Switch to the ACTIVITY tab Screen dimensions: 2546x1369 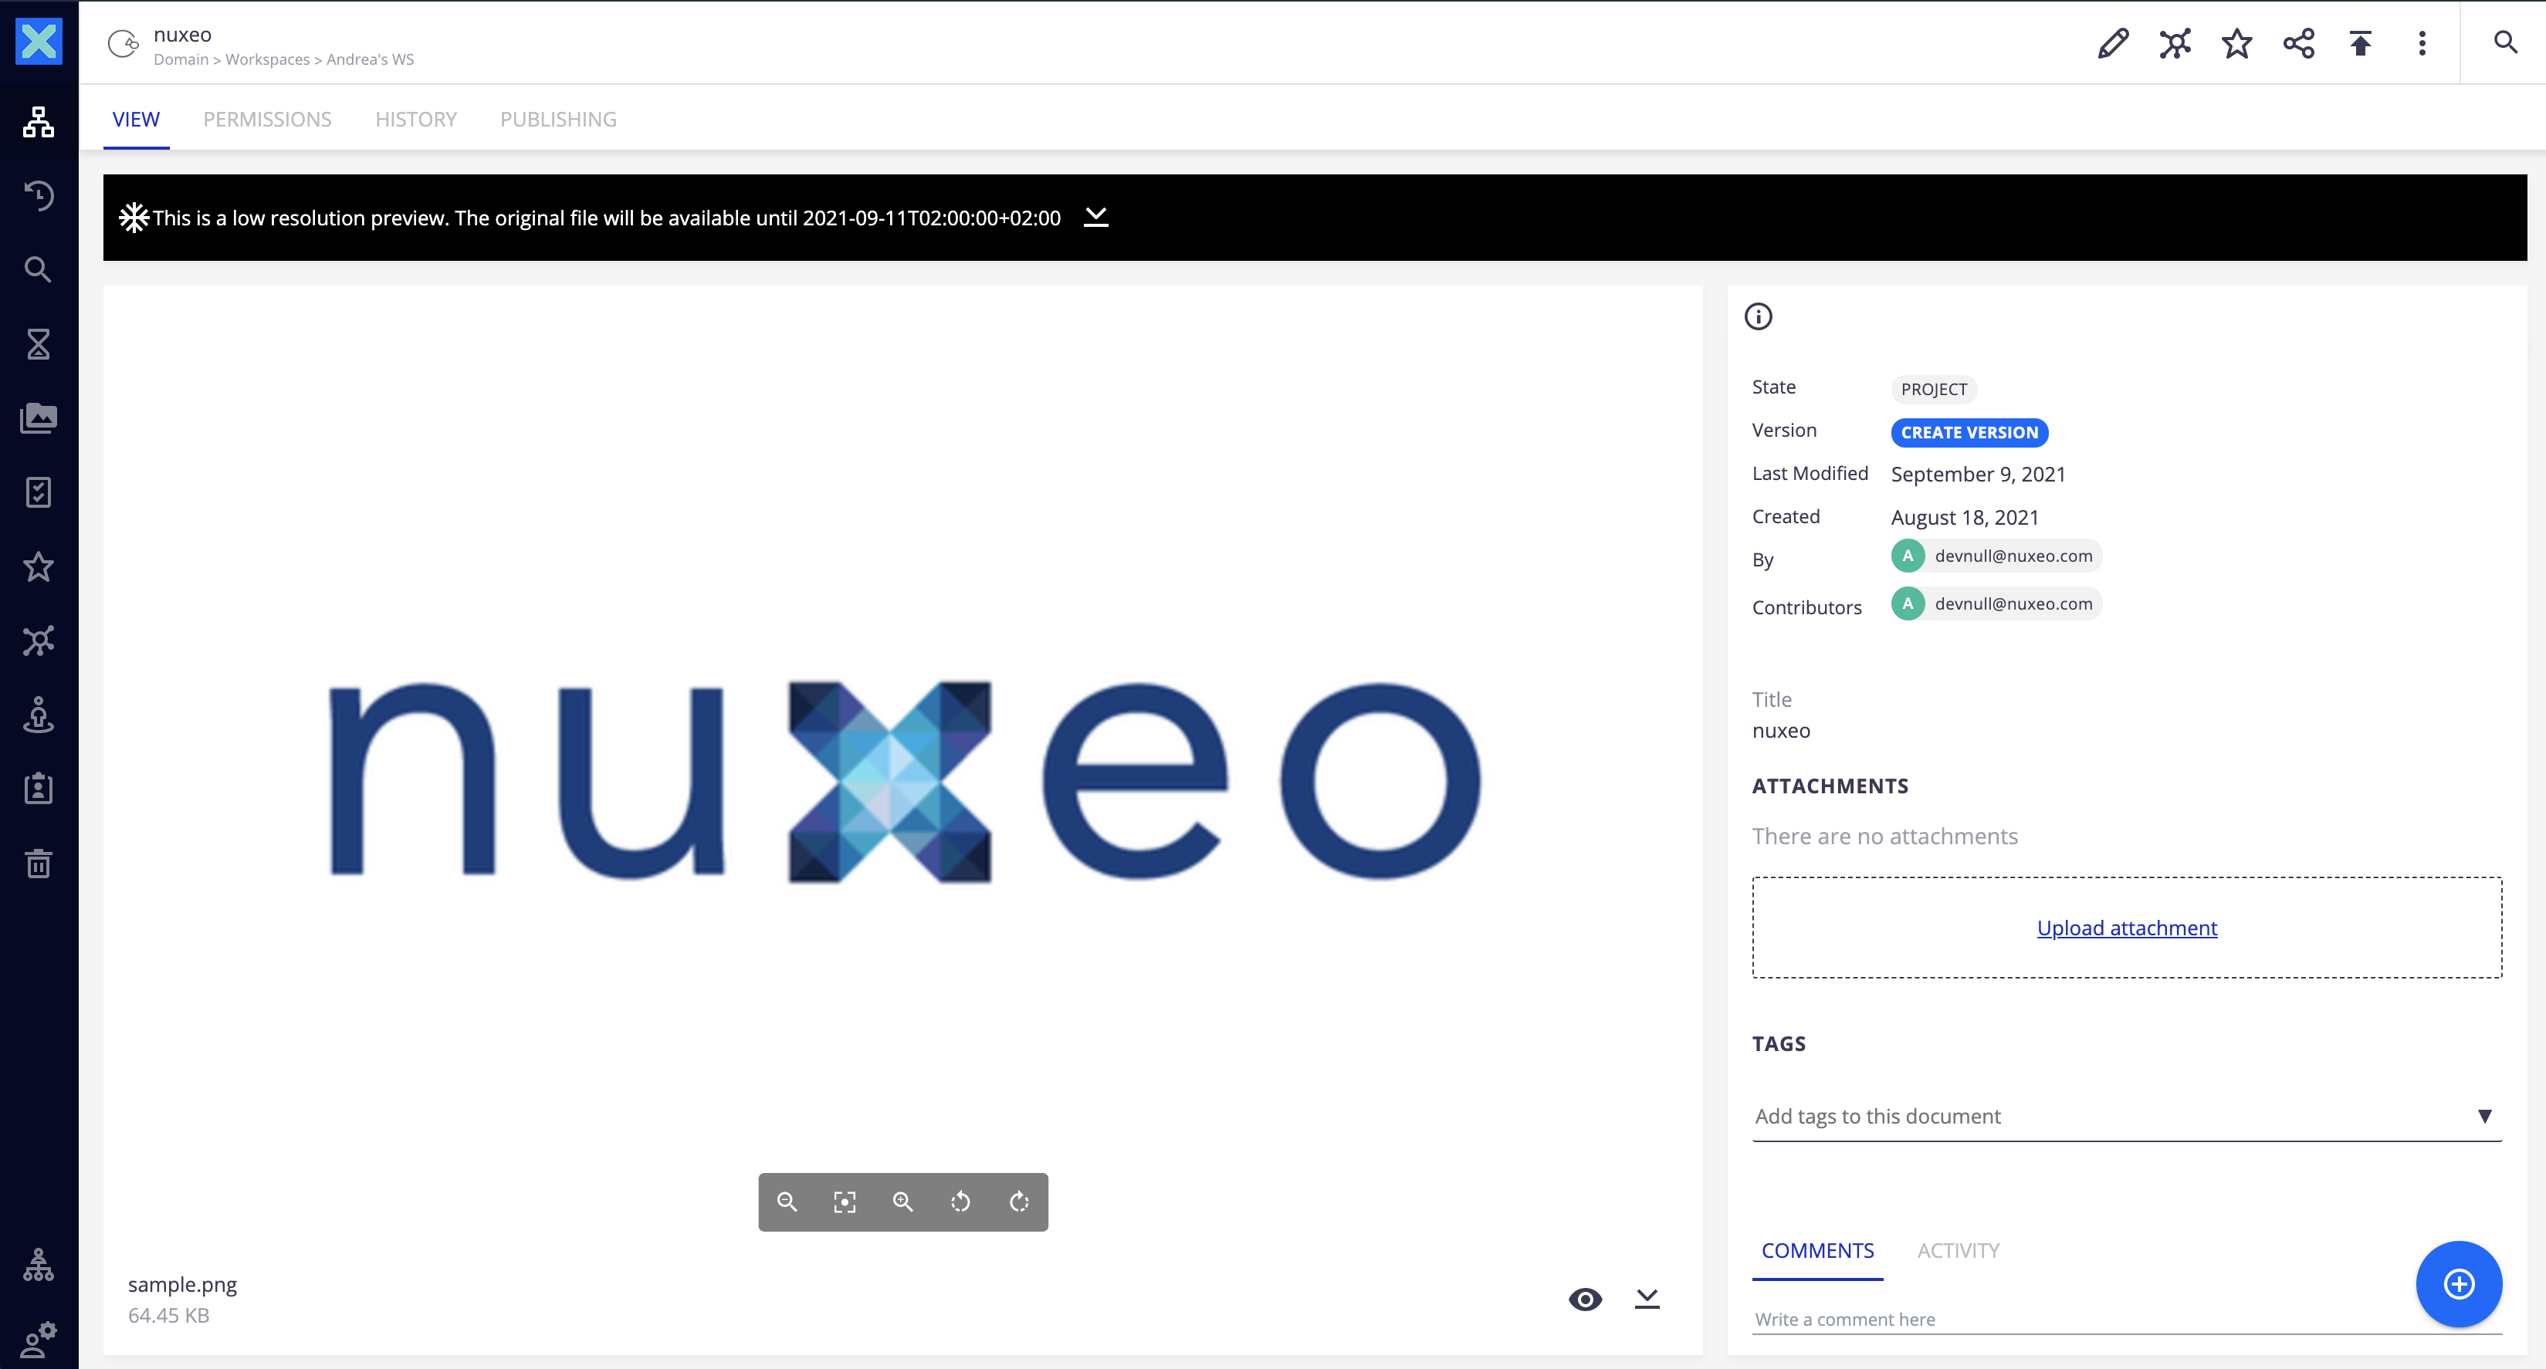pos(1958,1250)
